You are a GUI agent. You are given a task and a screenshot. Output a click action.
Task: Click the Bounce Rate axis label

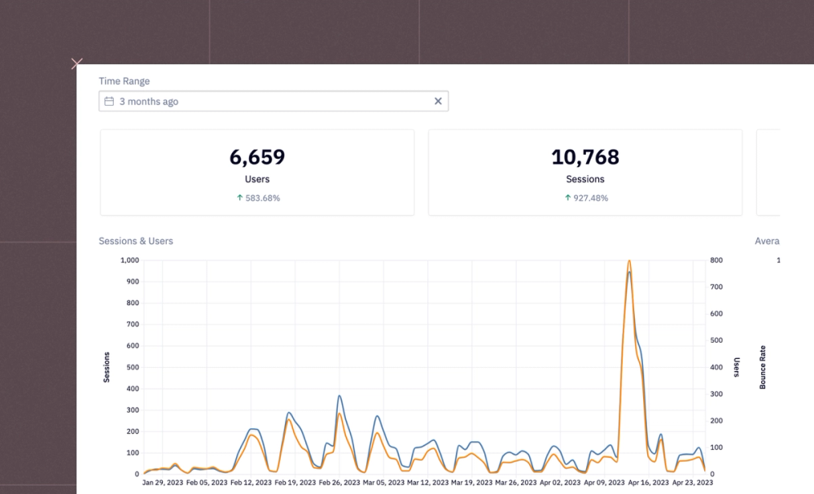click(x=763, y=367)
